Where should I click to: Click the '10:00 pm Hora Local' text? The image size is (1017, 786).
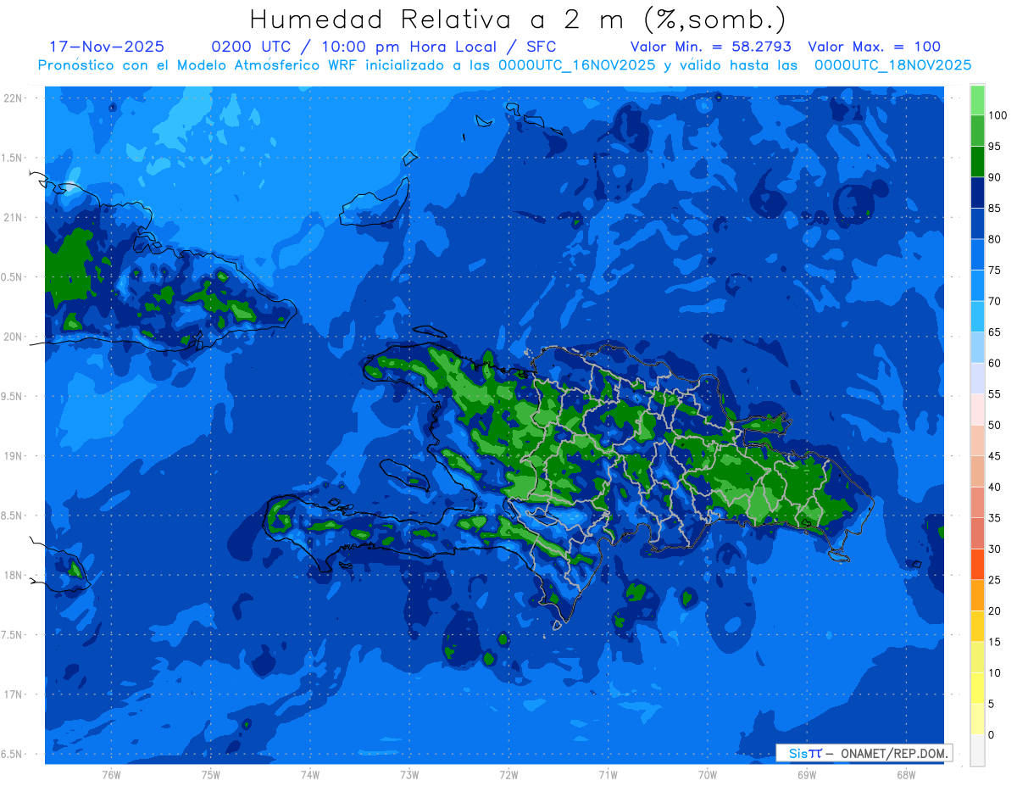tap(409, 47)
